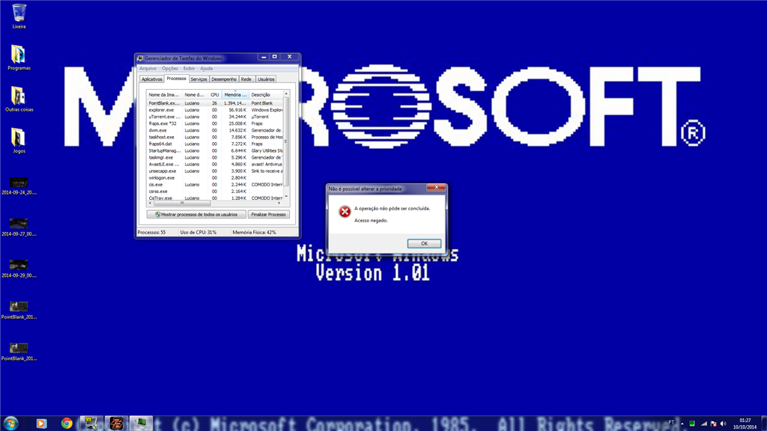Switch to the Rede tab
Image resolution: width=767 pixels, height=431 pixels.
click(x=246, y=79)
